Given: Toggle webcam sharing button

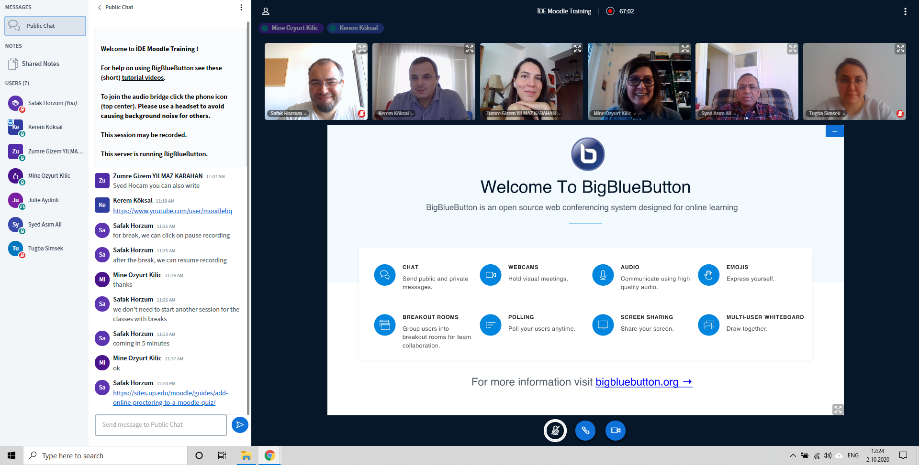Looking at the screenshot, I should click(616, 431).
